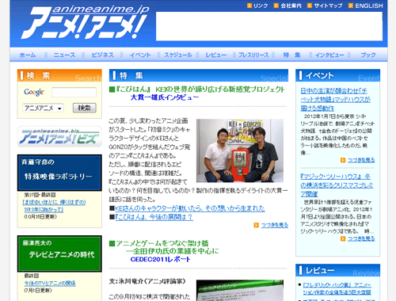Open the アニメ!アニメ!ビズ banner
Image resolution: width=396 pixels, height=301 pixels.
pyautogui.click(x=59, y=136)
